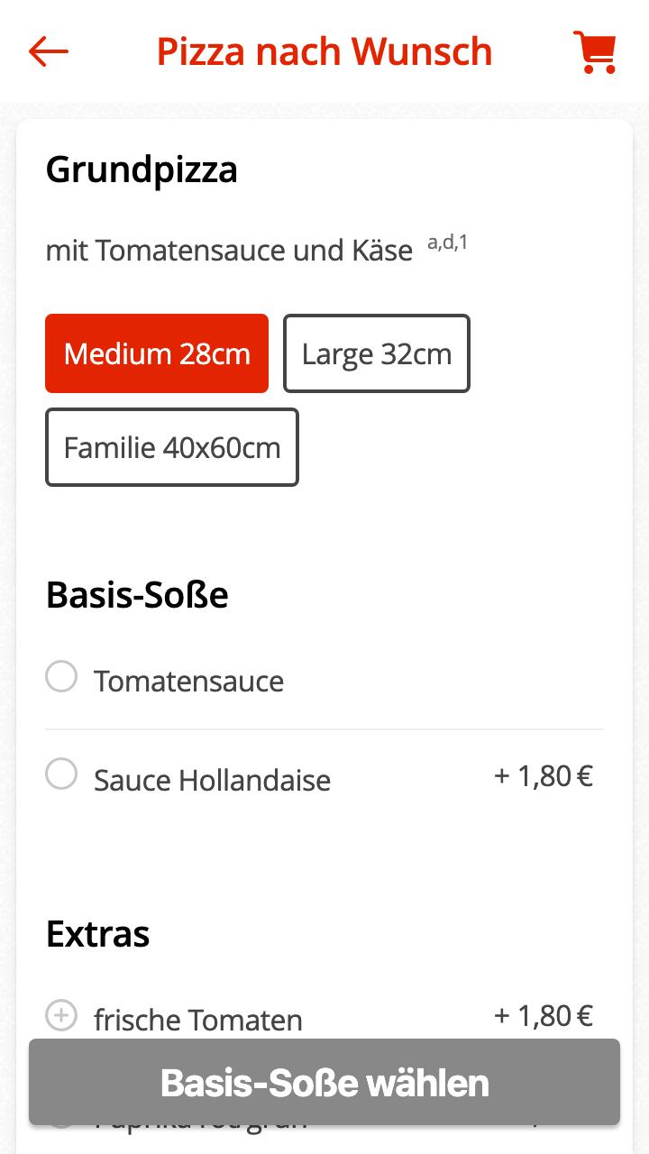Click the + 1,80 € Hollandaise price
The image size is (649, 1154).
point(544,775)
